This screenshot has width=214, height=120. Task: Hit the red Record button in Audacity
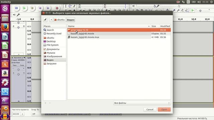[57, 8]
